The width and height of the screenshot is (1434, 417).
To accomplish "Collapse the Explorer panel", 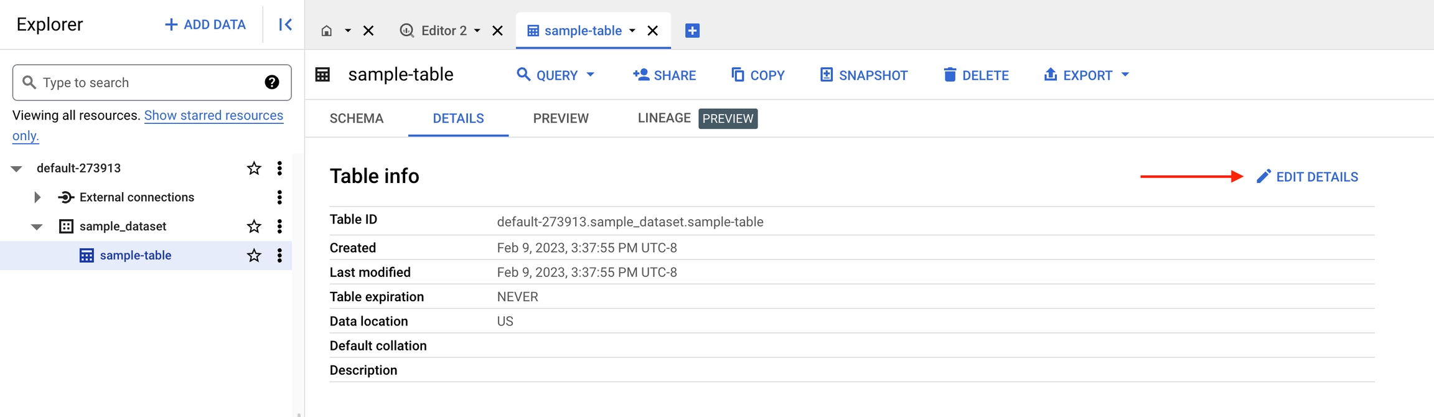I will tap(285, 24).
